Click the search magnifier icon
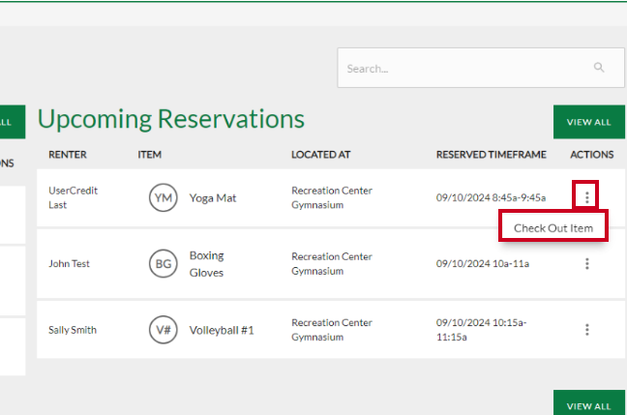Screen dimensions: 627x415 599,67
